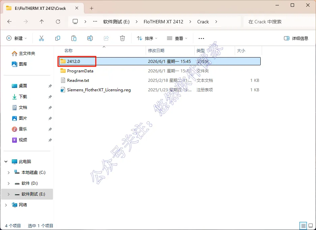Unpin 下载 using its pin icon
This screenshot has height=230, width=316.
click(50, 97)
